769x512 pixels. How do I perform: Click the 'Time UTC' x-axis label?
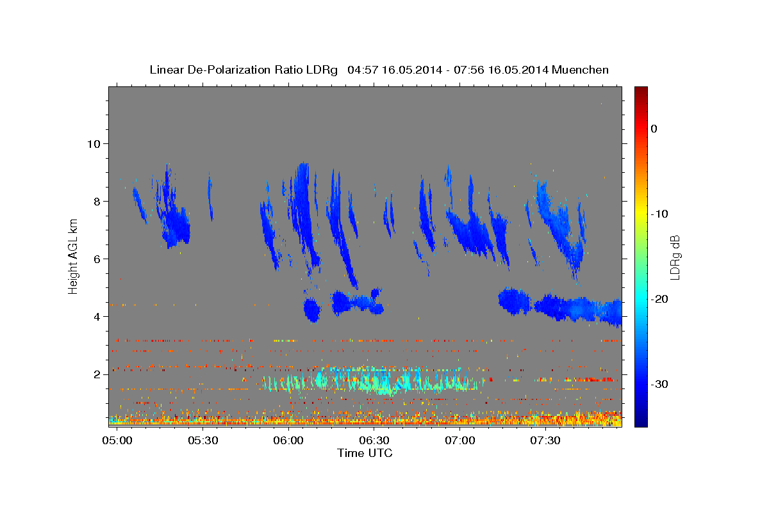point(365,453)
